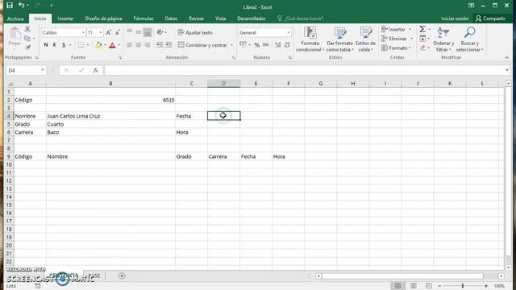Add a new sheet with plus icon

click(122, 275)
